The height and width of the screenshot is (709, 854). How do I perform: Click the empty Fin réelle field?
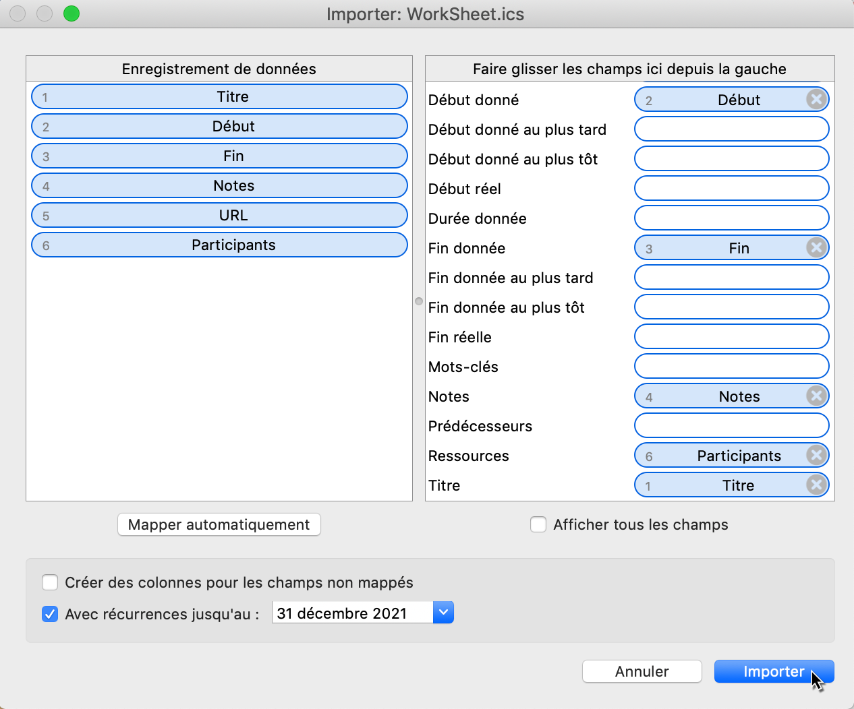731,336
